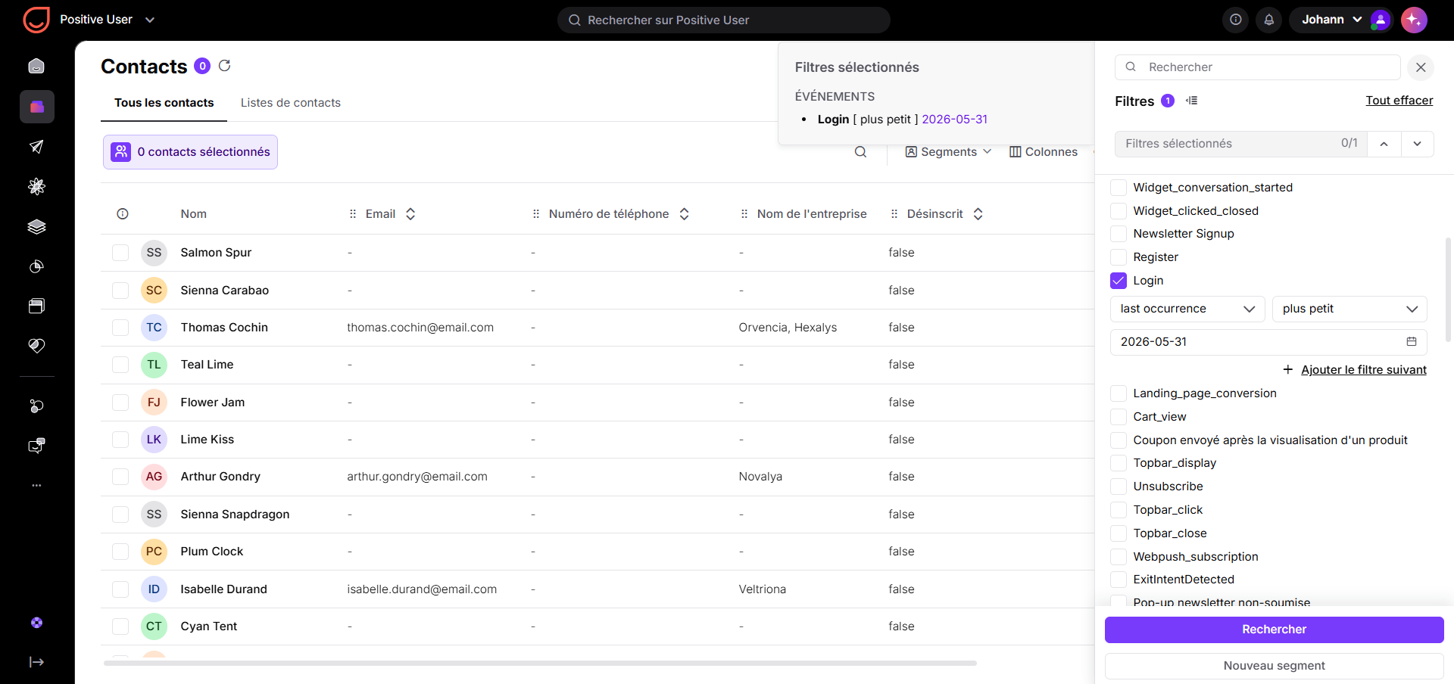
Task: Check the Register filter
Action: [x=1119, y=257]
